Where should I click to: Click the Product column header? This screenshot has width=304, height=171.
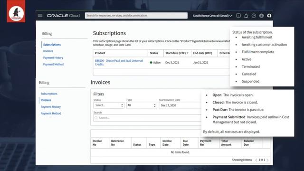click(100, 53)
